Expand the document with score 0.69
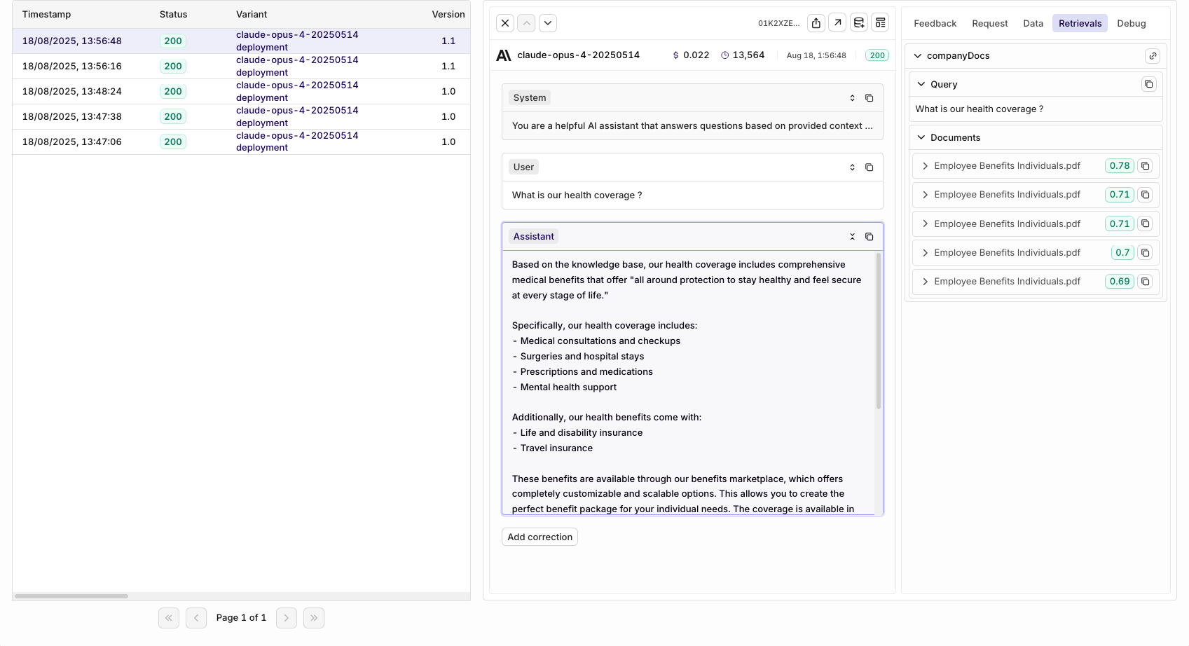The image size is (1189, 646). pyautogui.click(x=926, y=282)
